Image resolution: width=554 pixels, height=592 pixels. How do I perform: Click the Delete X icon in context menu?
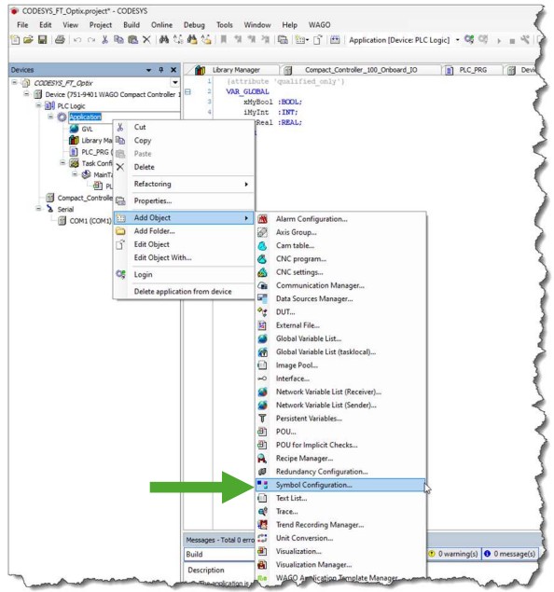(120, 167)
